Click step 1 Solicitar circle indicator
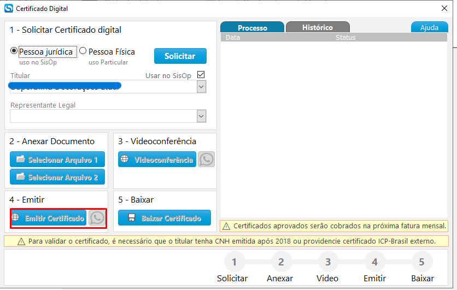Screen dimensions: 457x290 pyautogui.click(x=235, y=262)
